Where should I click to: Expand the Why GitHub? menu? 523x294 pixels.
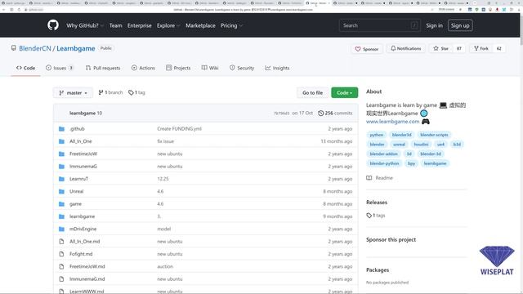click(85, 25)
